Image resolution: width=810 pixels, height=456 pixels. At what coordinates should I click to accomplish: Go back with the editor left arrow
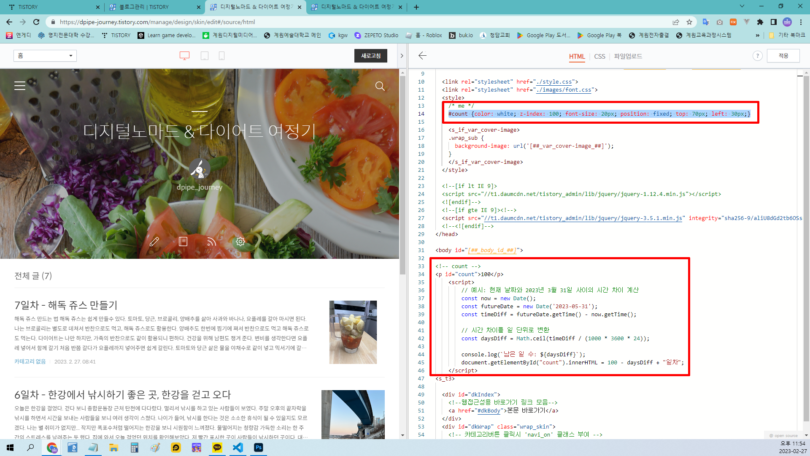pyautogui.click(x=422, y=56)
